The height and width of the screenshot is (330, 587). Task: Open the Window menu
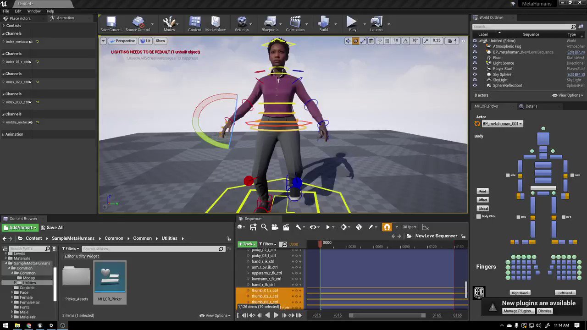34,11
